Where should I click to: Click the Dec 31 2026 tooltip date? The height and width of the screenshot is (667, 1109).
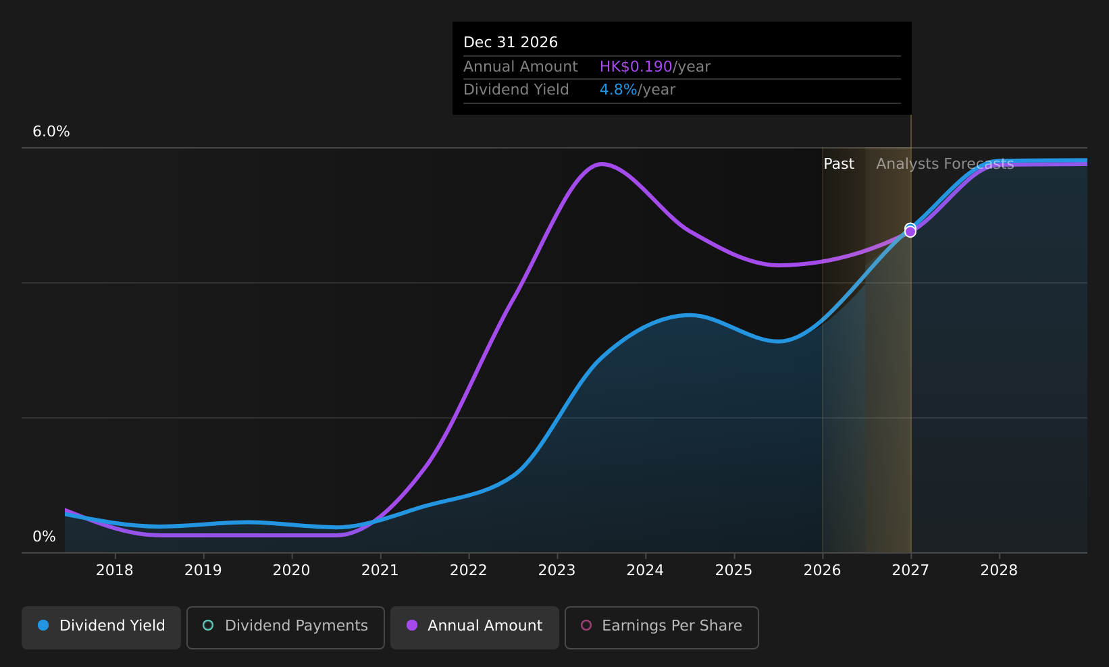point(511,43)
